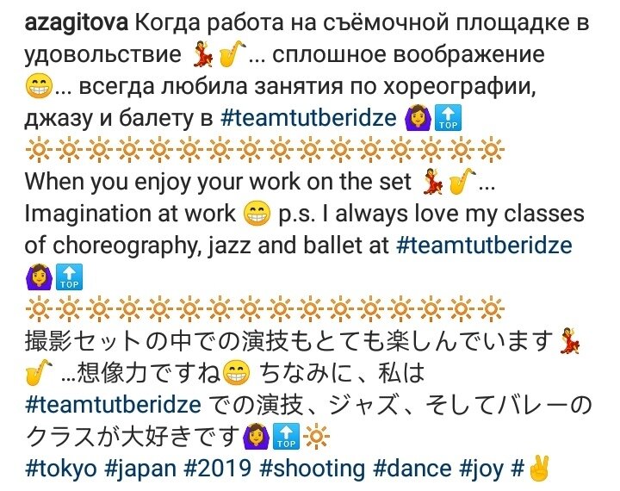Open the #dance hashtag
Viewport: 620px width, 491px height.
point(412,469)
